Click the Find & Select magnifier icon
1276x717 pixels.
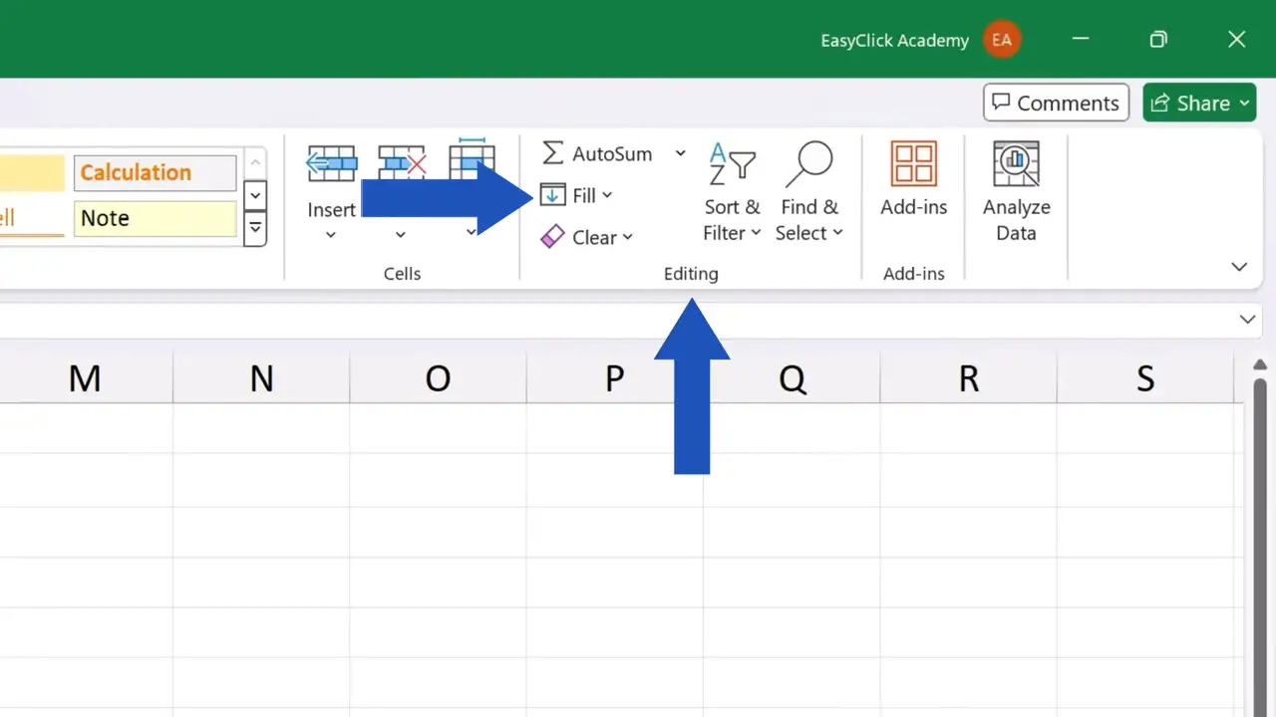pos(809,161)
